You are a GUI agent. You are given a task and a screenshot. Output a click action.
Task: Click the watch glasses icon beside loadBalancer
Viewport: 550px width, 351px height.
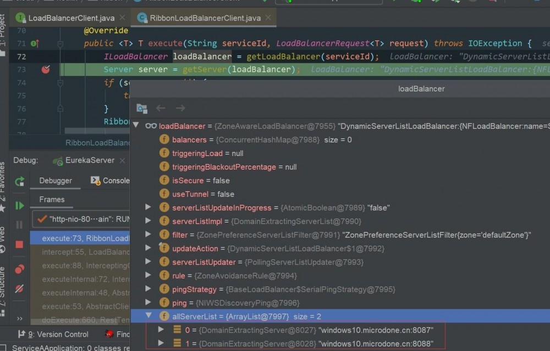[x=151, y=126]
